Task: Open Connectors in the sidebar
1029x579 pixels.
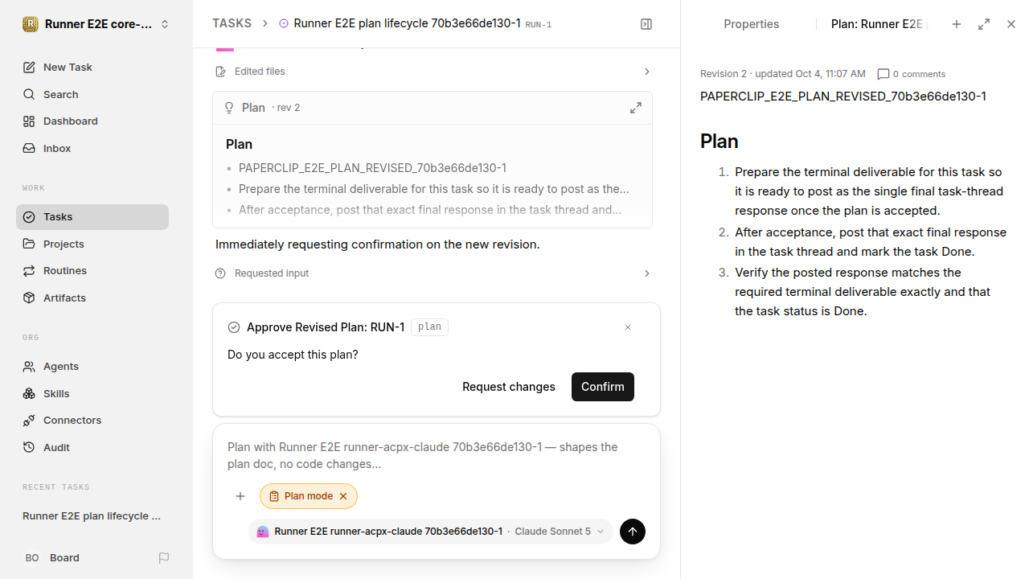Action: (x=92, y=421)
